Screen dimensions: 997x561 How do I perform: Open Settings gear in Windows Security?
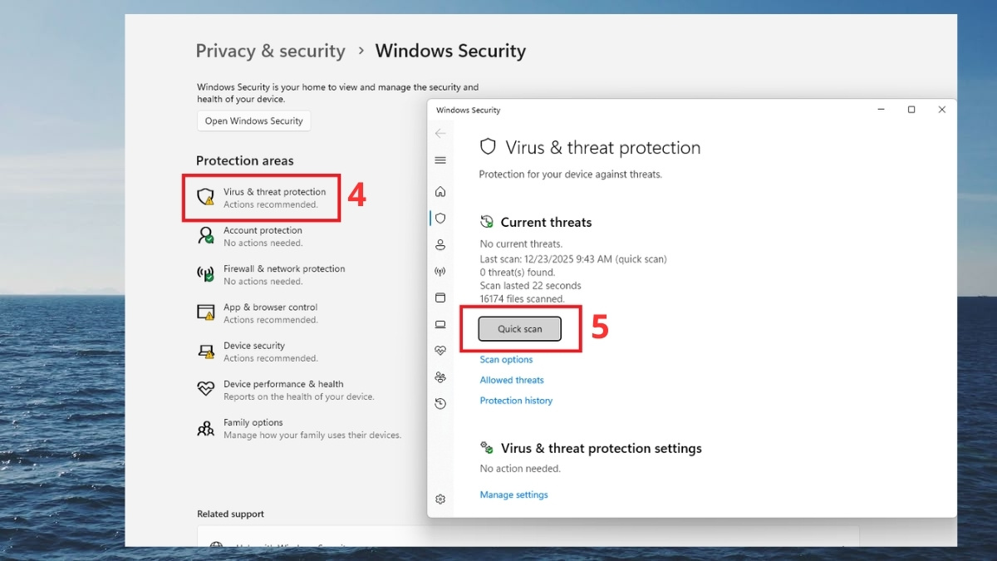tap(440, 499)
